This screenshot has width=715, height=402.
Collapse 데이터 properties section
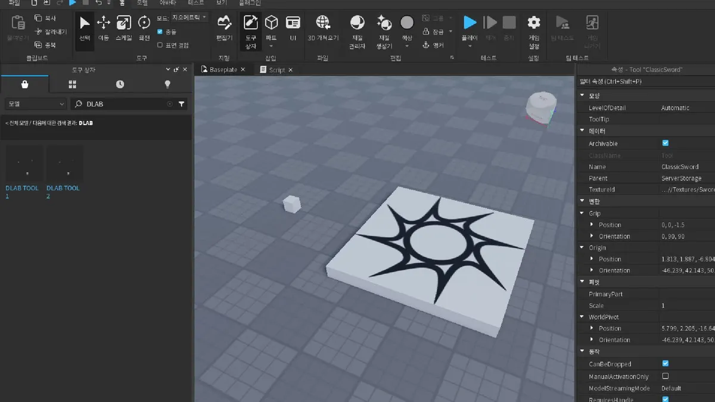(583, 130)
